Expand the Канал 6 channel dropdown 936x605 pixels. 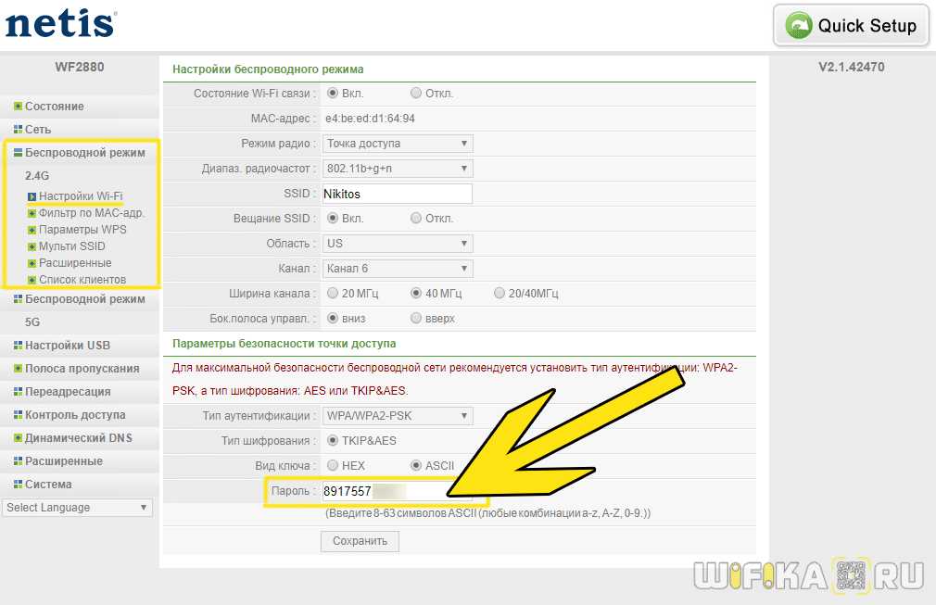398,269
